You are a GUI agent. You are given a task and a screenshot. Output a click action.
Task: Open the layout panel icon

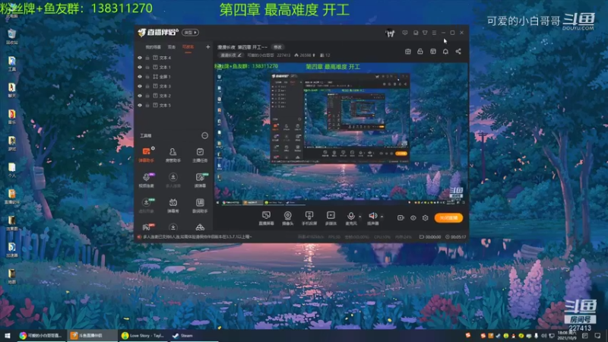point(433,52)
